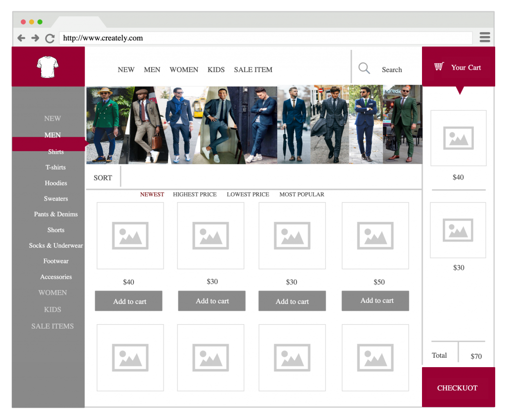Screen dimensions: 506x419
Task: Select Hoodies in the sidebar
Action: [x=56, y=183]
